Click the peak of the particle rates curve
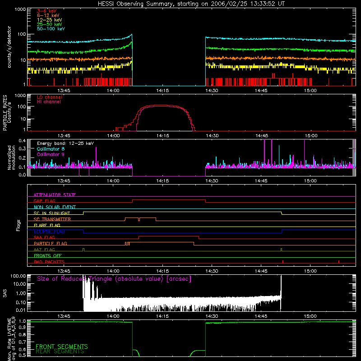361x361 pixels. [161, 105]
